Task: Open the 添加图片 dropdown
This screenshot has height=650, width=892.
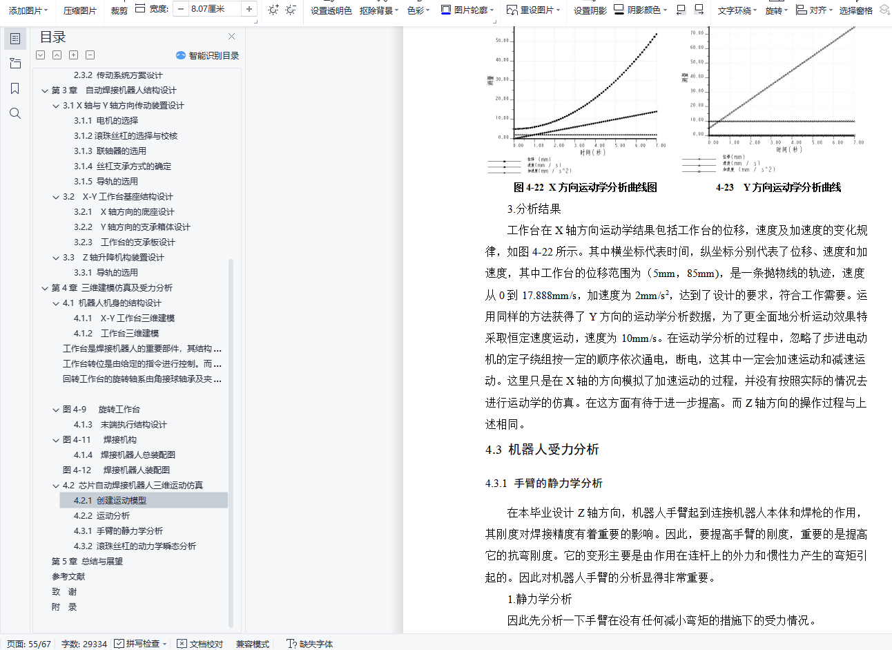Action: (x=28, y=10)
